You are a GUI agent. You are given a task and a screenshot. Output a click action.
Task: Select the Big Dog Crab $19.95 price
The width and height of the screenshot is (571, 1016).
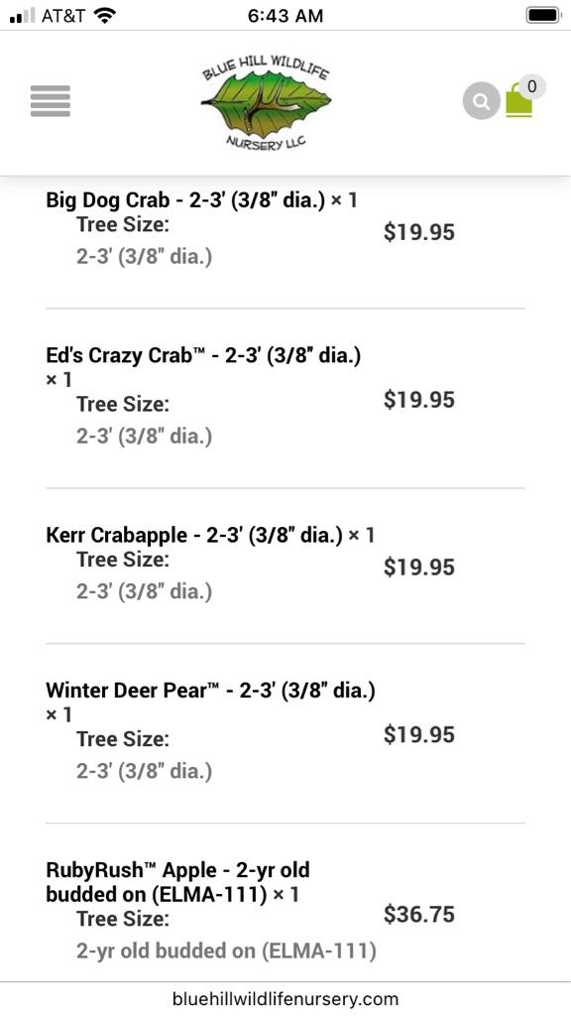coord(419,232)
